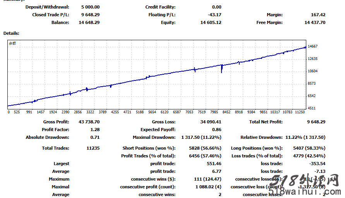This screenshot has width=345, height=198.
Task: Click the 14667 y-axis label on chart
Action: (312, 46)
